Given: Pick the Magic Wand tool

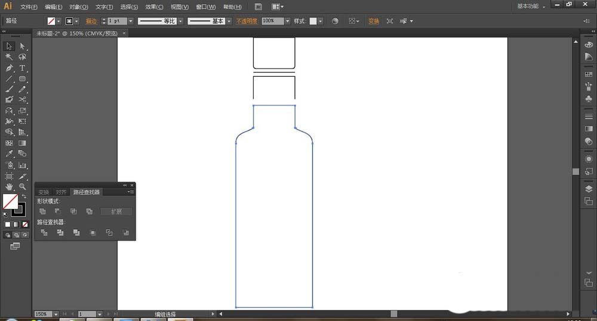Looking at the screenshot, I should point(10,57).
